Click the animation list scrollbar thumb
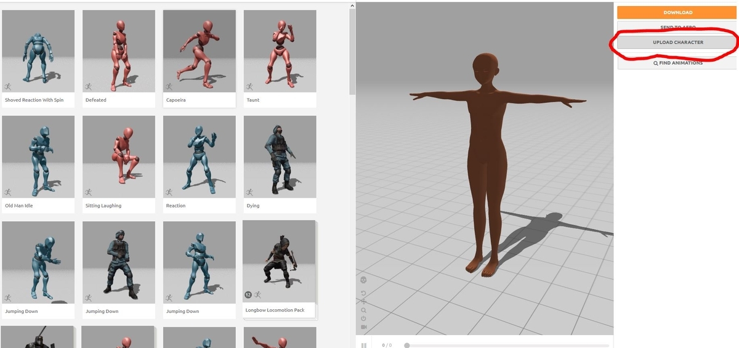Image resolution: width=739 pixels, height=348 pixels. 352,52
